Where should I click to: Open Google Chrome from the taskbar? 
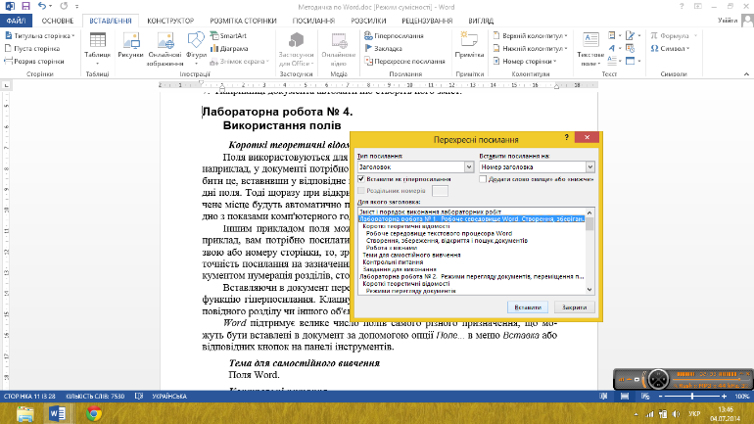coord(94,413)
